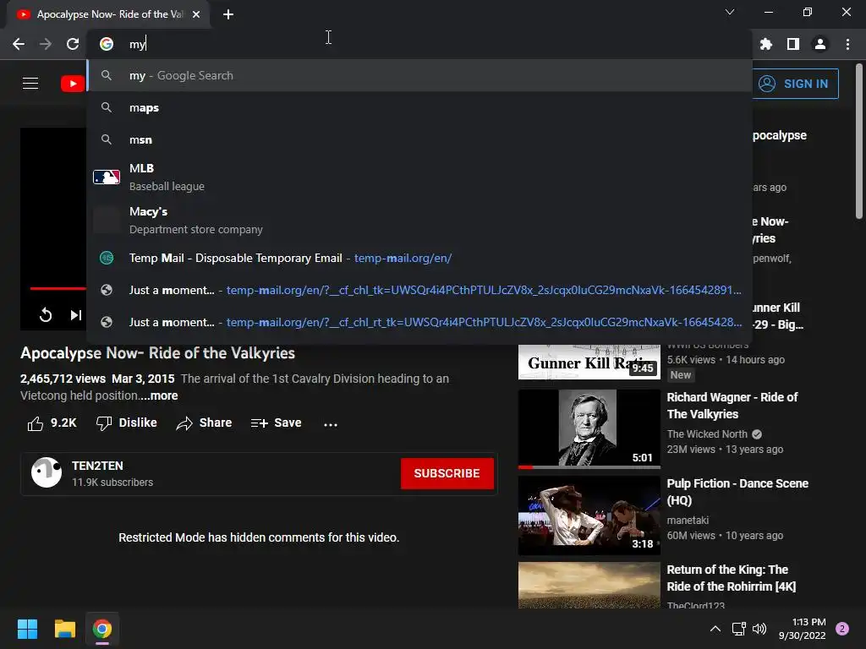866x649 pixels.
Task: Select the MLB Baseball league suggestion
Action: coord(419,177)
